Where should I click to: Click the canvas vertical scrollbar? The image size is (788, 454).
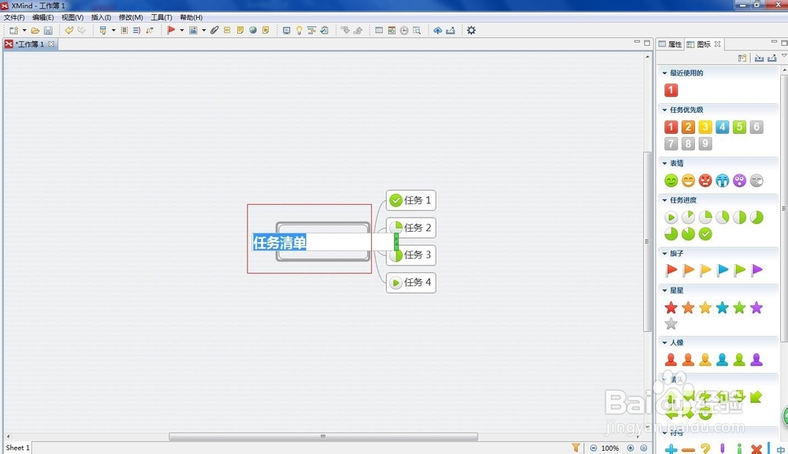click(647, 241)
